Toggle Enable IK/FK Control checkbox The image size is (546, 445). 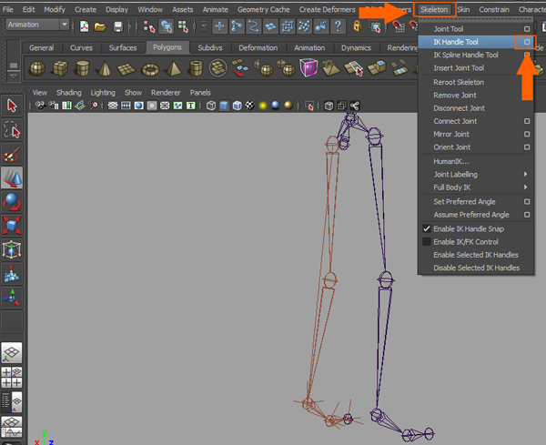pyautogui.click(x=427, y=242)
